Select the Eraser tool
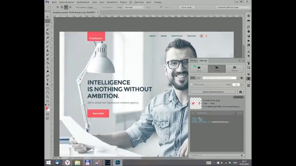 click(48, 59)
